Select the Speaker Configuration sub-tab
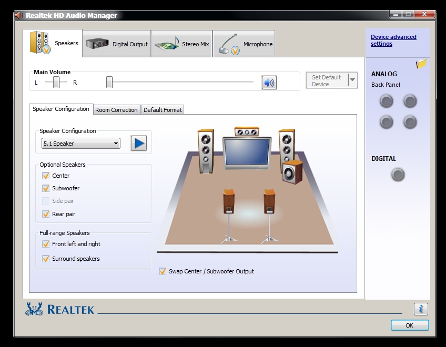 [61, 109]
